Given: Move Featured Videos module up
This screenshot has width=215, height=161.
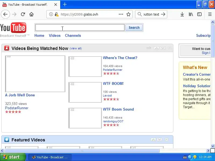Looking at the screenshot, I should click(x=153, y=140).
